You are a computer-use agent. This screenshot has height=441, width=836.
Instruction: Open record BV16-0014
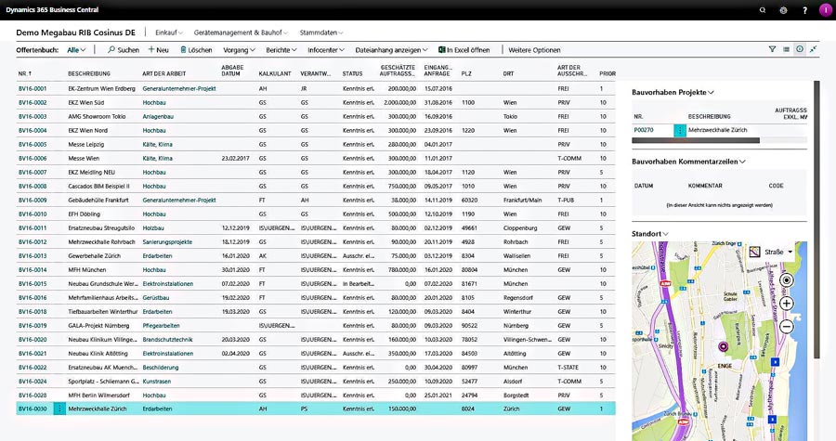[33, 269]
